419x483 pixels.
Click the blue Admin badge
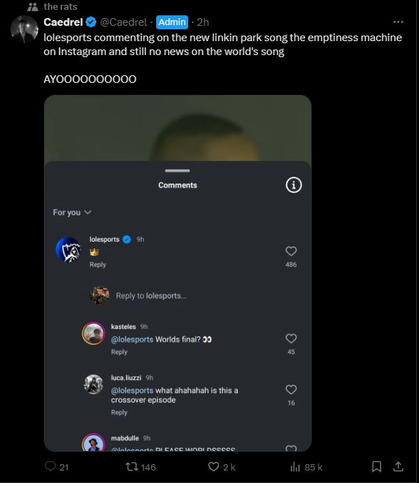pos(172,22)
